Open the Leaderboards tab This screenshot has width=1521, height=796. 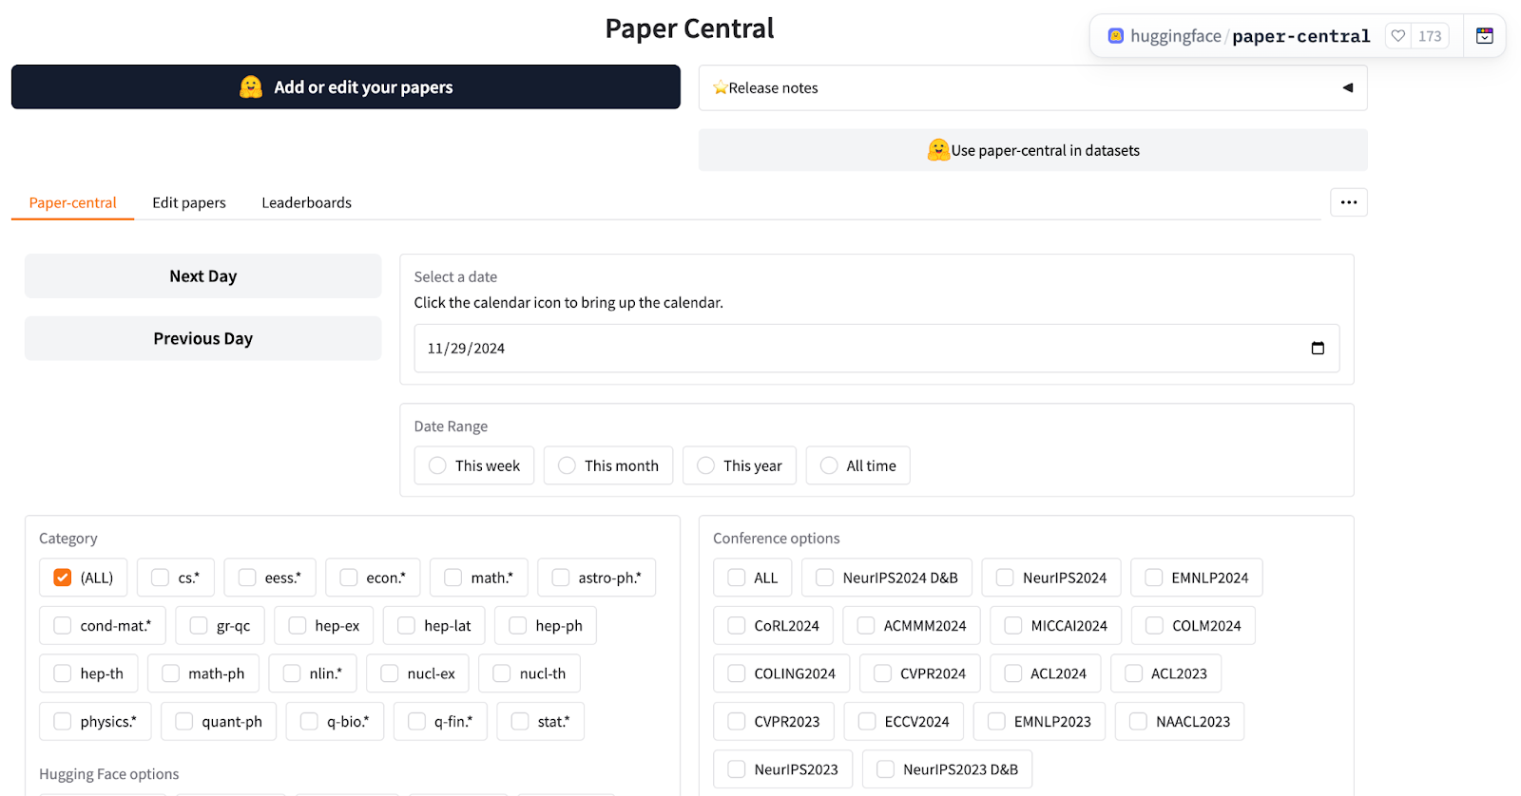[x=306, y=202]
